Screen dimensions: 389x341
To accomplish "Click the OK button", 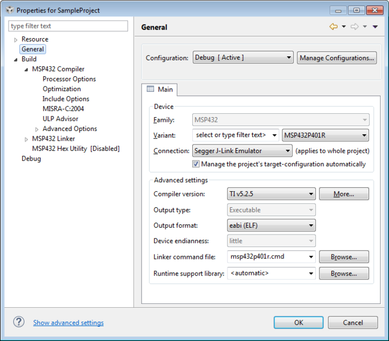I will click(x=298, y=322).
